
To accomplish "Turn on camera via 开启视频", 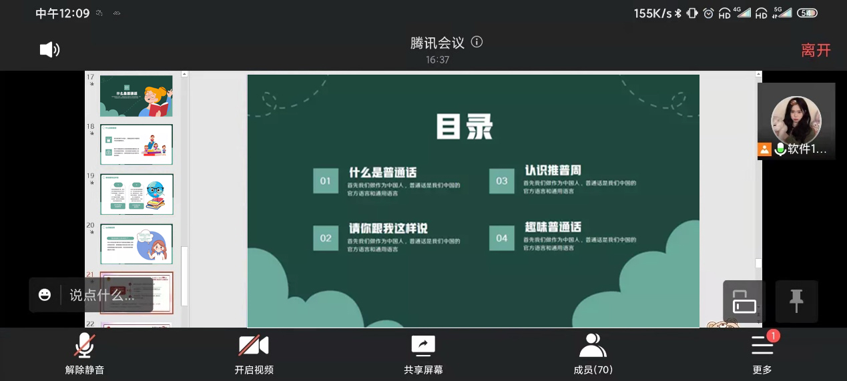I will point(254,354).
